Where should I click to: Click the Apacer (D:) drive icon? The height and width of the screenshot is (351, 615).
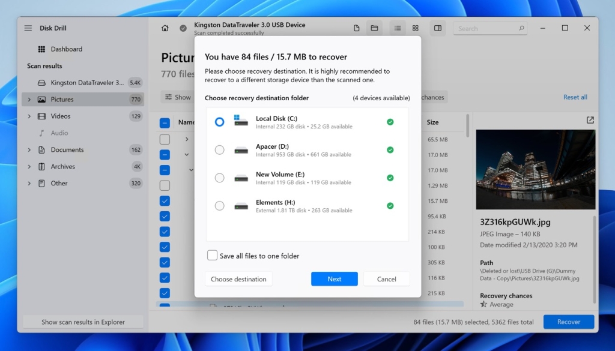pos(241,150)
